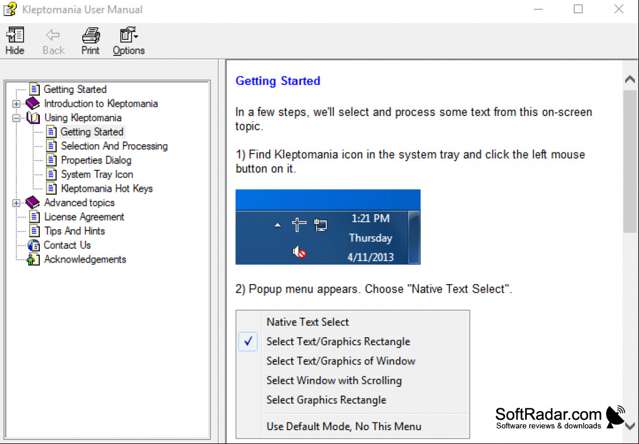Click the show hidden icons arrow in tray image
This screenshot has height=444, width=639.
click(x=277, y=225)
